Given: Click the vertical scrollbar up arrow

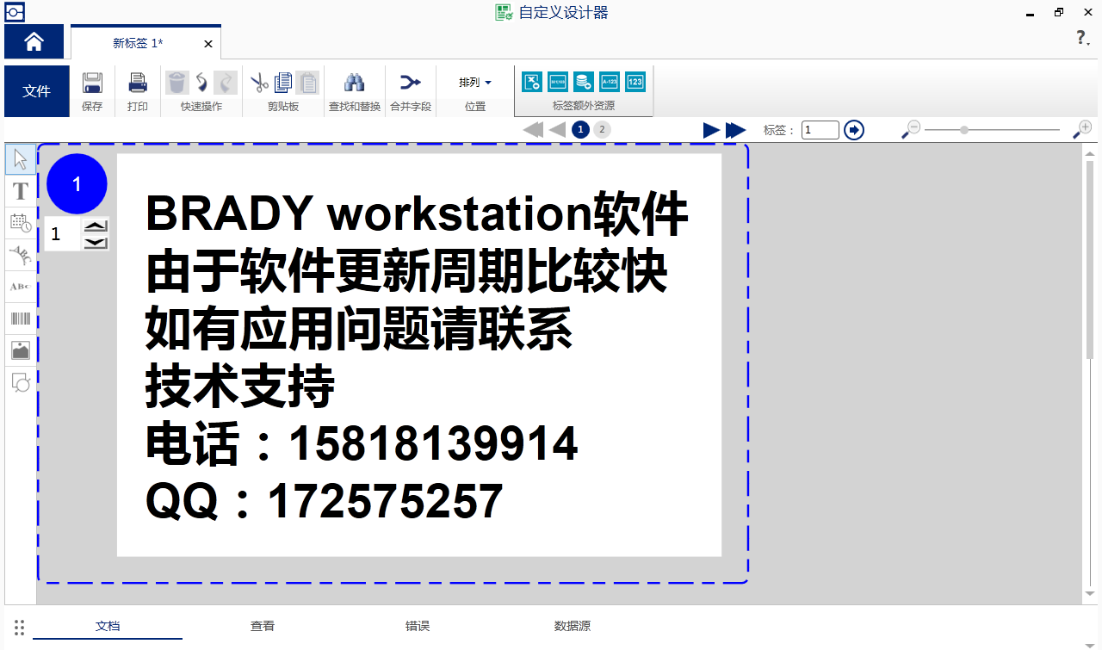Looking at the screenshot, I should (1090, 153).
